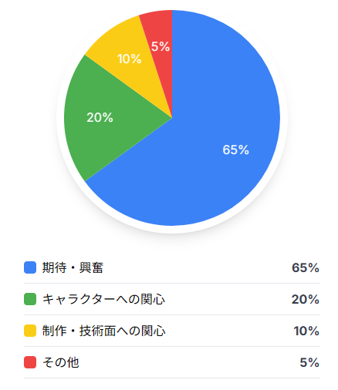This screenshot has height=390, width=338.
Task: Click the 期待・興奮 legend label
Action: point(73,267)
